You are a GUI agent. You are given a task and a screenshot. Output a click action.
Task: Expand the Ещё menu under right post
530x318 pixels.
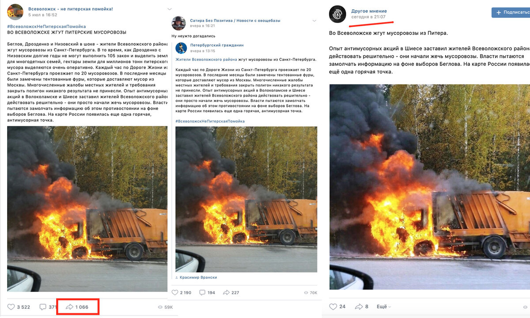pyautogui.click(x=384, y=307)
